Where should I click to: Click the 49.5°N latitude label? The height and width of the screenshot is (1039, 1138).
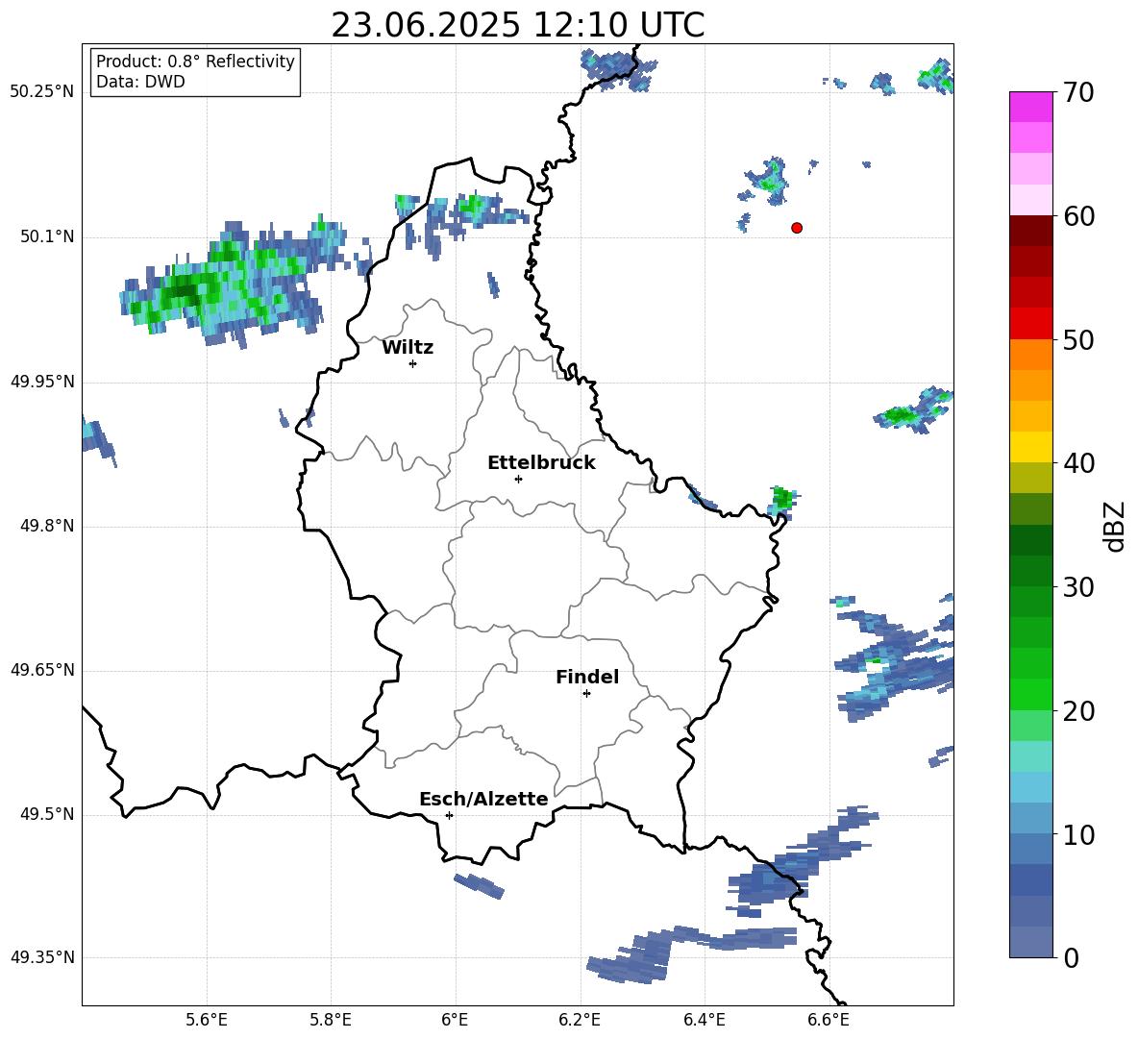pos(47,814)
